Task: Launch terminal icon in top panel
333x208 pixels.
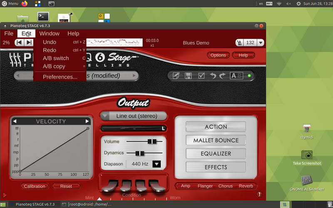Action: tap(51, 4)
